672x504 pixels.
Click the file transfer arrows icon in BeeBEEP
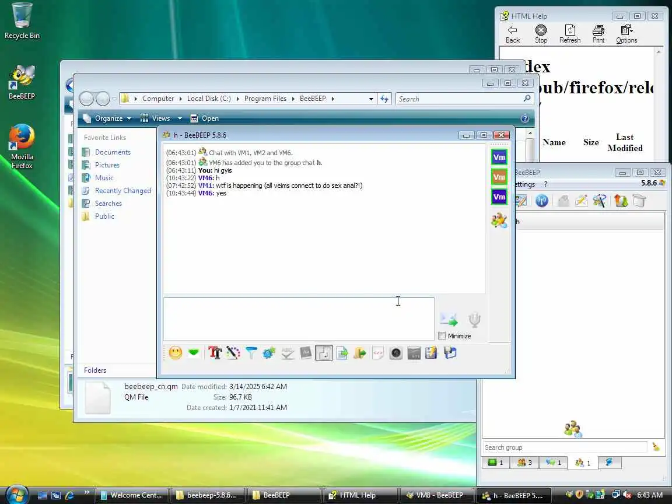click(x=621, y=201)
